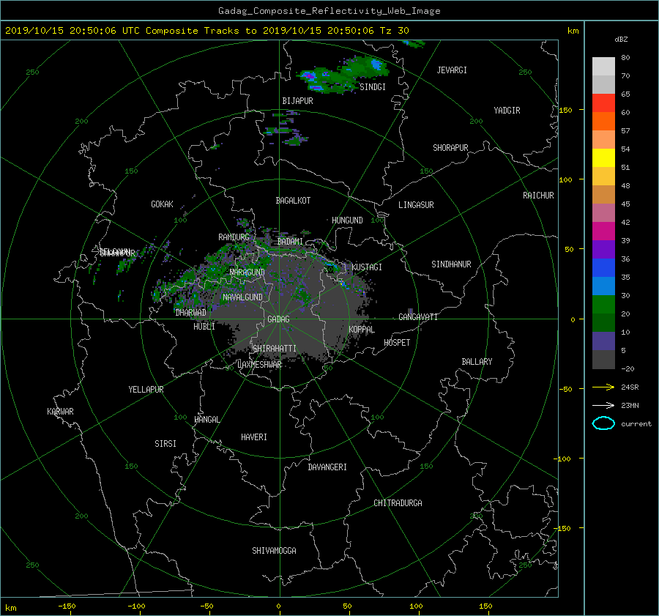659x616 pixels.
Task: Select the light gray 70-80 dBZ swatch
Action: [x=603, y=66]
